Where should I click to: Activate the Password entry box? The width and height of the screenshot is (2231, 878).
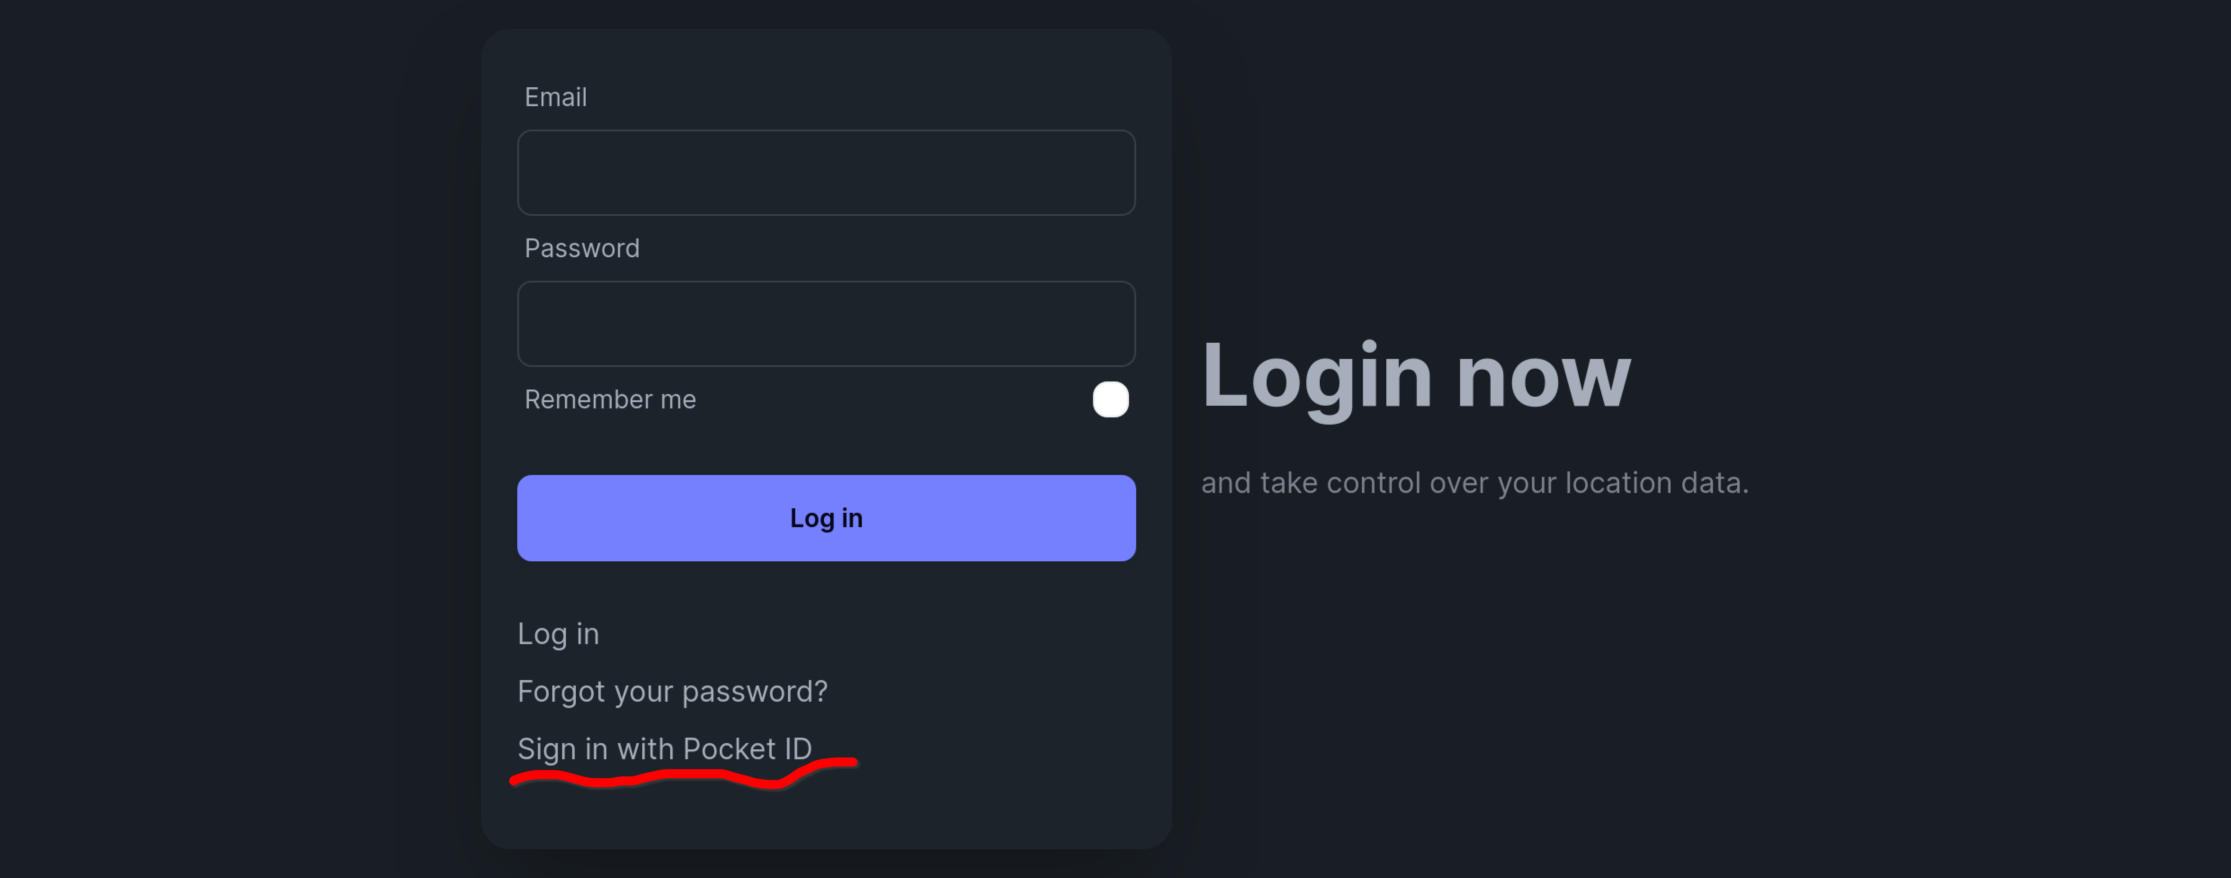point(825,323)
